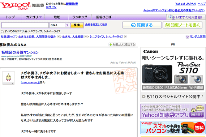Switch to the ランキング tab

[x=80, y=17]
